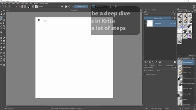Open the File menu

tap(2, 4)
